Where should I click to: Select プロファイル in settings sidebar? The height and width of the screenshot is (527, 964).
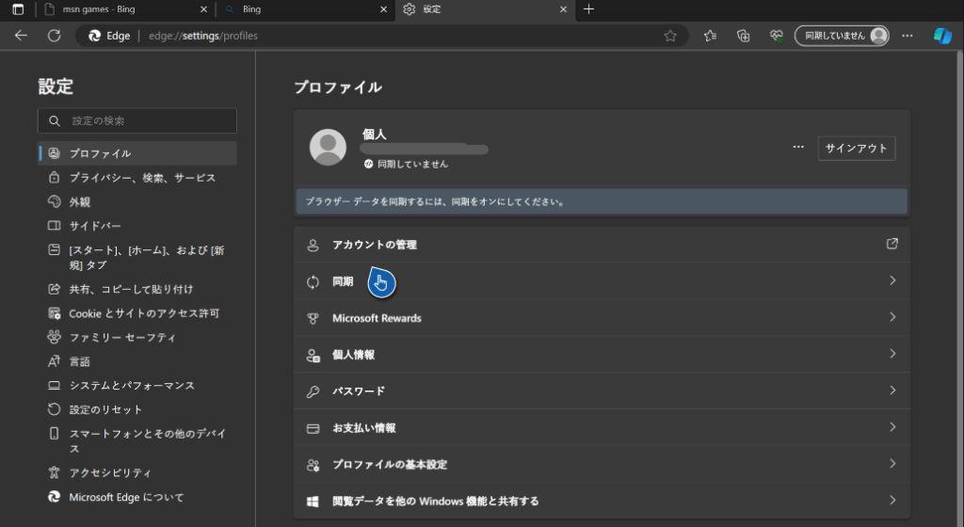tap(137, 153)
